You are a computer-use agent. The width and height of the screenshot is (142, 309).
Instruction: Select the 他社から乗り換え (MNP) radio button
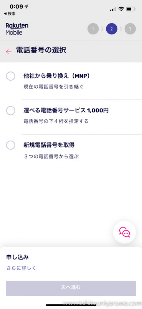11,76
